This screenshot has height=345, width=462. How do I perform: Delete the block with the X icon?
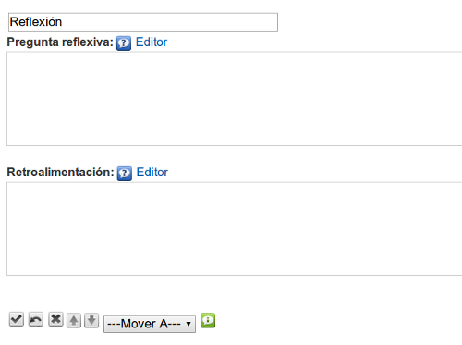(x=55, y=319)
